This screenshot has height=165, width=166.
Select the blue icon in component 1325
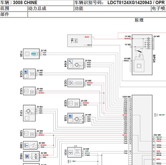coord(70,116)
